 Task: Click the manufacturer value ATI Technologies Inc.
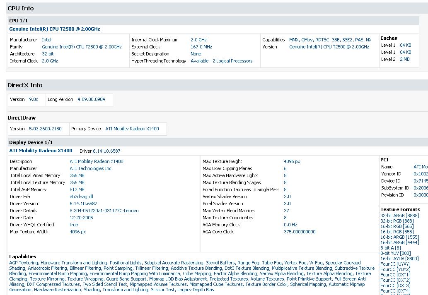click(91, 168)
